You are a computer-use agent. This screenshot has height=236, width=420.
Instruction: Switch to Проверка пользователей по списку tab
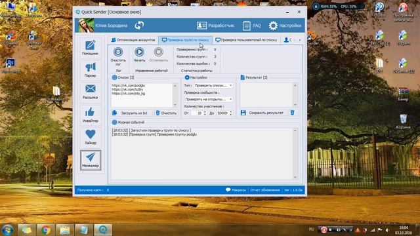pos(247,40)
